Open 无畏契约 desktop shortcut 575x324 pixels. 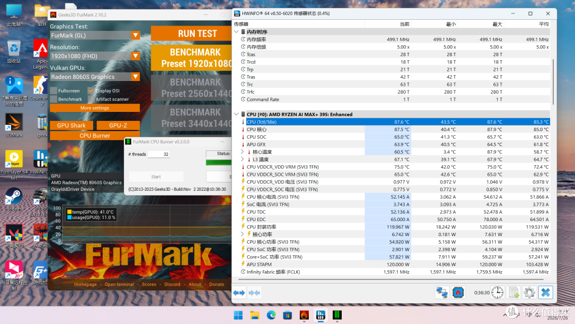[x=14, y=236]
